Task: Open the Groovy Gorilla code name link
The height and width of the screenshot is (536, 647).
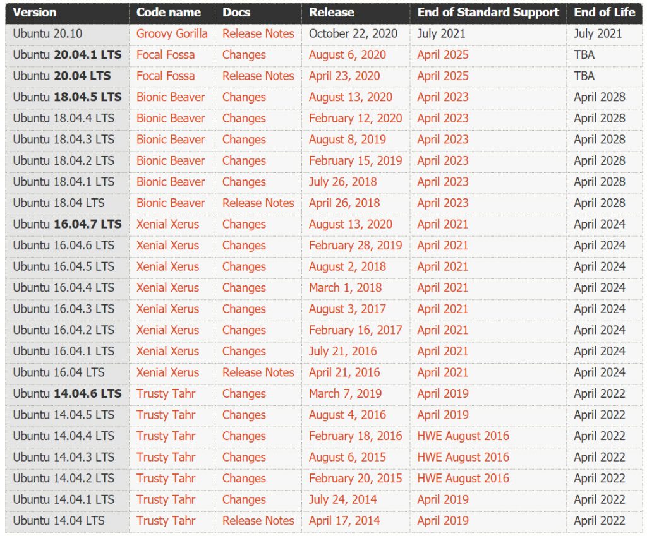Action: pos(172,34)
